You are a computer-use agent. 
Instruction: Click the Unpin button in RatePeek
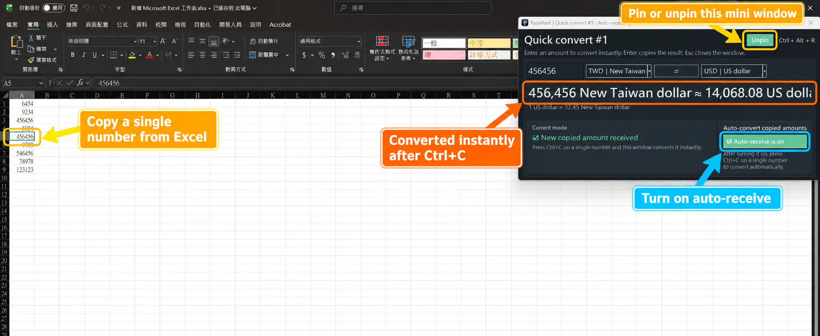pyautogui.click(x=760, y=40)
